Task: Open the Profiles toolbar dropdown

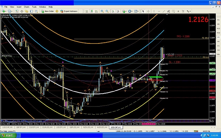Action: [10, 11]
